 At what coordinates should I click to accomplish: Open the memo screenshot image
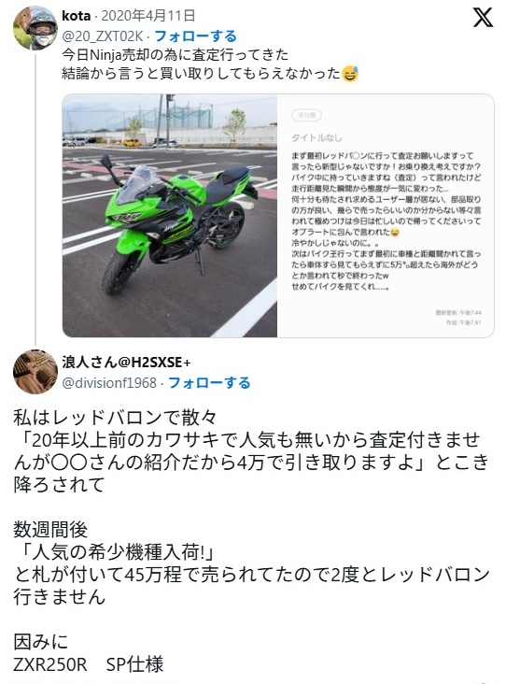pos(386,216)
